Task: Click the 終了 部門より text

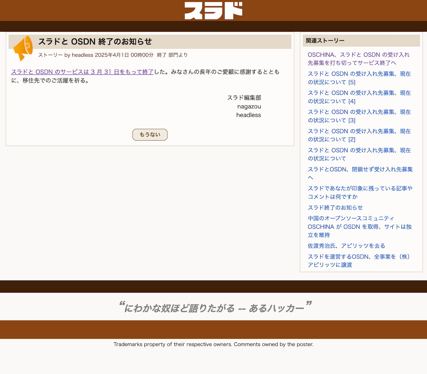Action: pyautogui.click(x=172, y=55)
